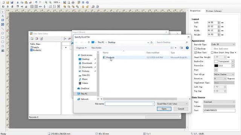The width and height of the screenshot is (241, 135).
Task: Click the new table icon in Data Table Editor
Action: pos(32,39)
